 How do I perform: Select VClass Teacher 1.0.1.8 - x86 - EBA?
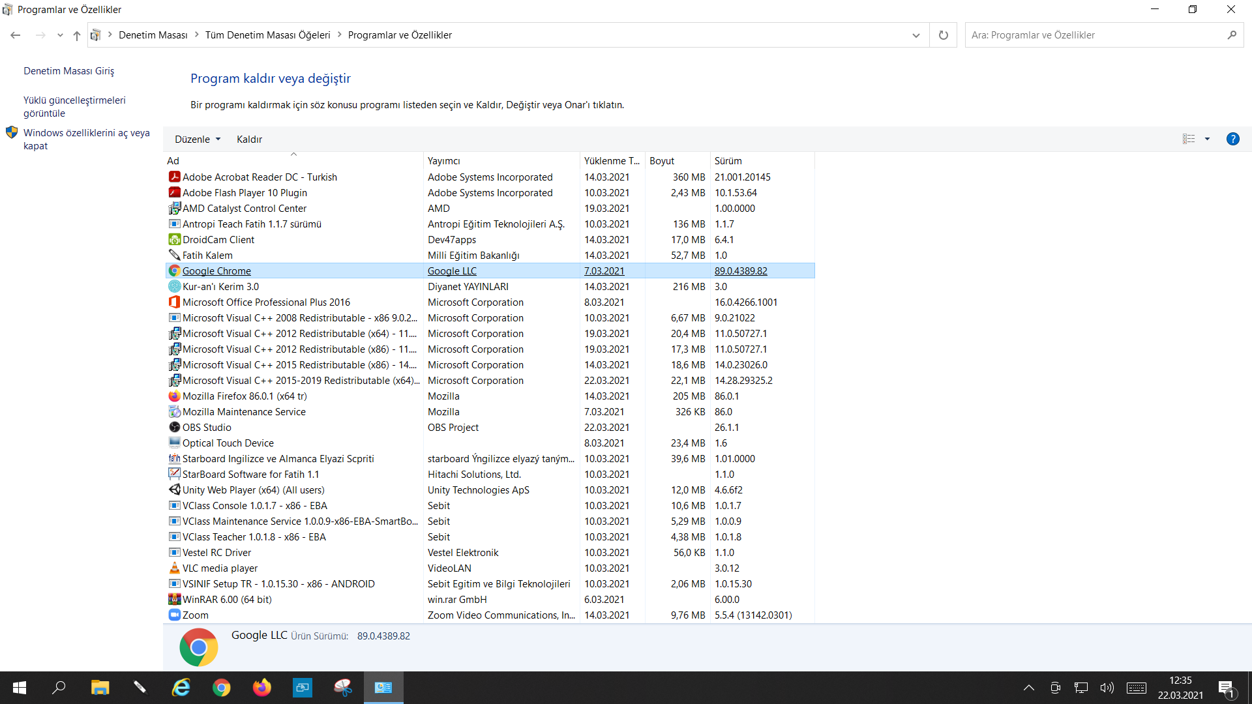coord(490,536)
